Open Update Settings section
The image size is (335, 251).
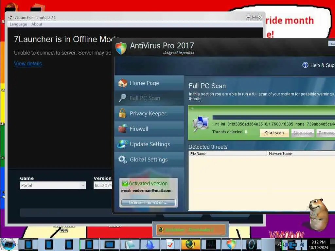(x=149, y=144)
